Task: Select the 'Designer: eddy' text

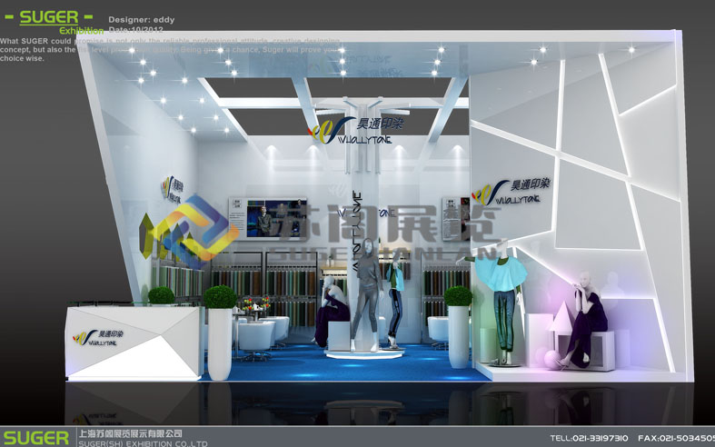Action: pyautogui.click(x=141, y=19)
